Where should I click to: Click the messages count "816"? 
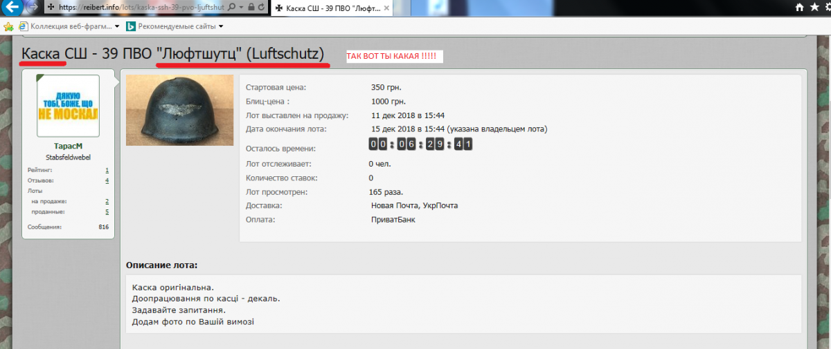point(104,227)
